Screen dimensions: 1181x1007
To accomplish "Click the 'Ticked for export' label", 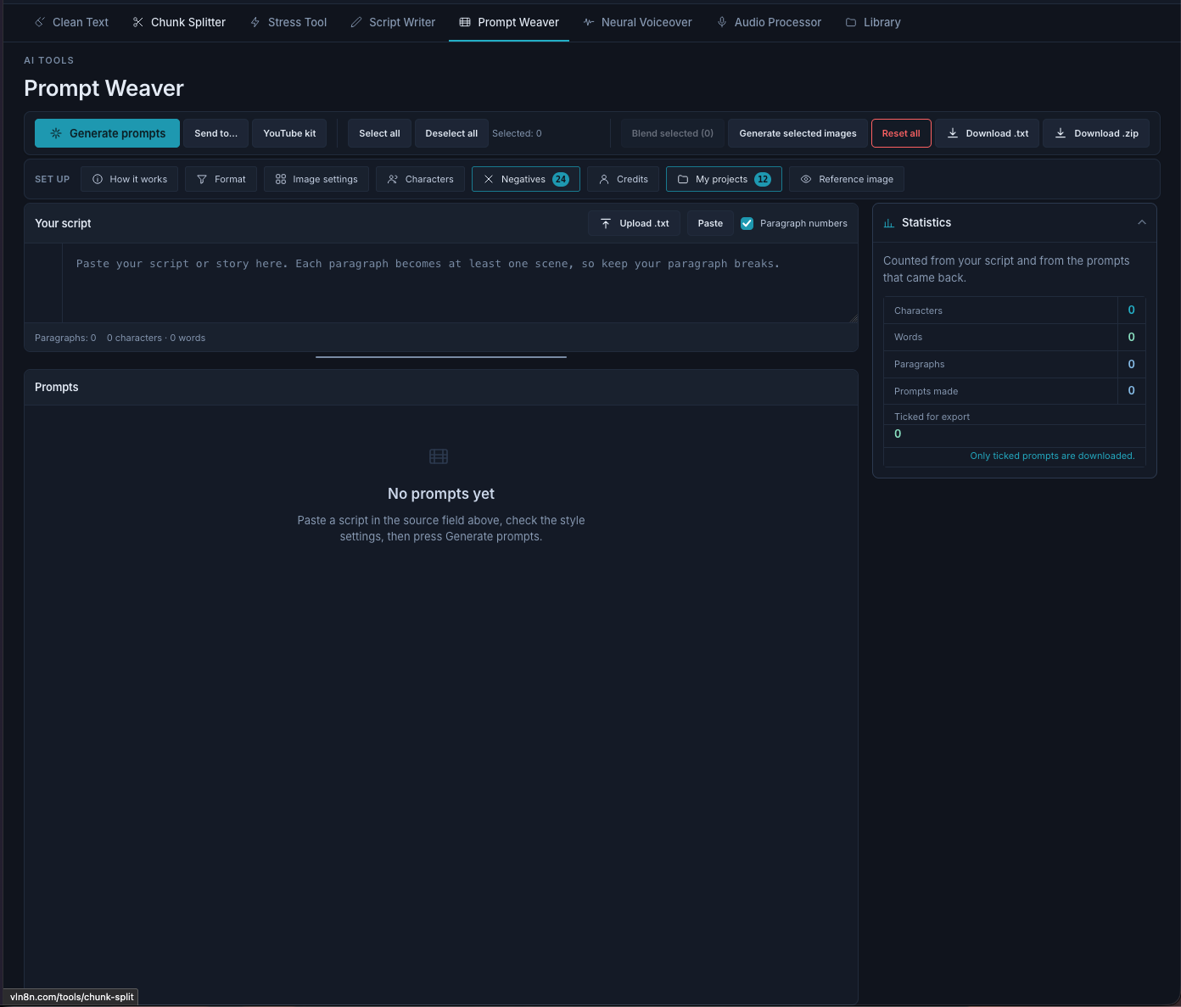I will tap(932, 417).
